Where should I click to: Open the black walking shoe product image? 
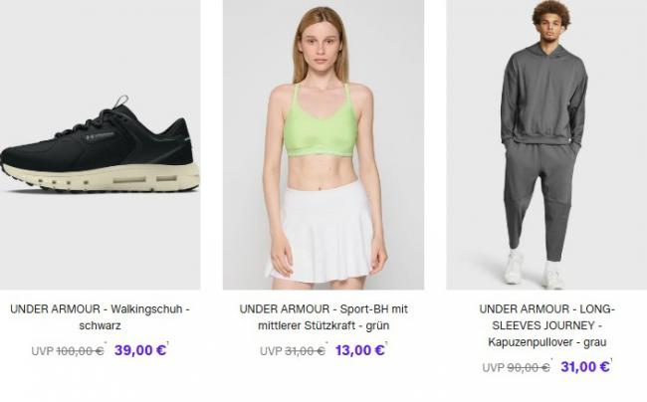coord(101,144)
